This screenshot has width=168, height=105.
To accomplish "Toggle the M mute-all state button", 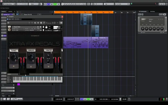I will 17,4.
